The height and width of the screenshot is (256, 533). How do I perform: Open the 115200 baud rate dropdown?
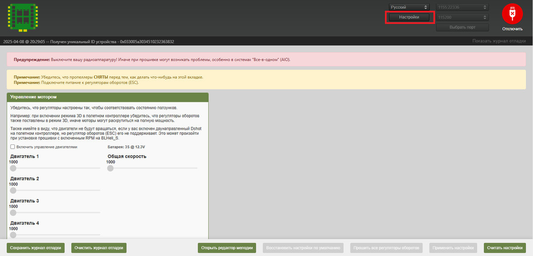462,17
